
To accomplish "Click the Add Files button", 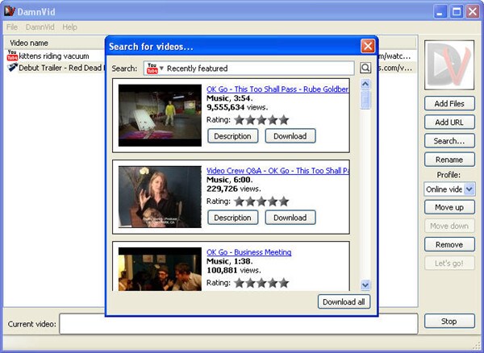I will 449,104.
